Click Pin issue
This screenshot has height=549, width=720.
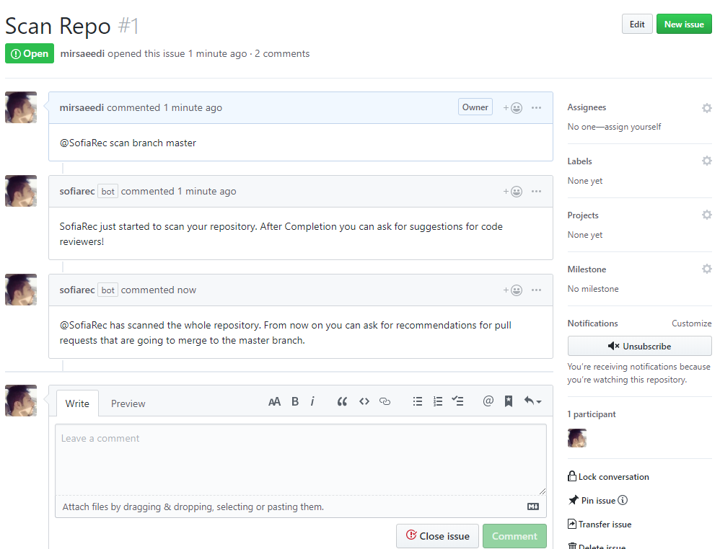pos(592,501)
